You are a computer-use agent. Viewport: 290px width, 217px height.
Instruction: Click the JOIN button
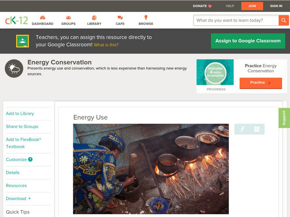[x=252, y=6]
